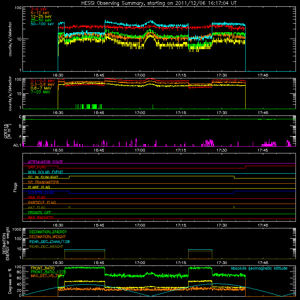The height and width of the screenshot is (300, 300).
Task: Select the green 7-20 MeV legend label
Action: point(40,92)
